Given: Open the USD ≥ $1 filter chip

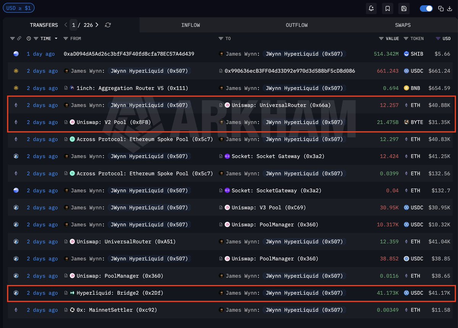Looking at the screenshot, I should click(x=19, y=8).
